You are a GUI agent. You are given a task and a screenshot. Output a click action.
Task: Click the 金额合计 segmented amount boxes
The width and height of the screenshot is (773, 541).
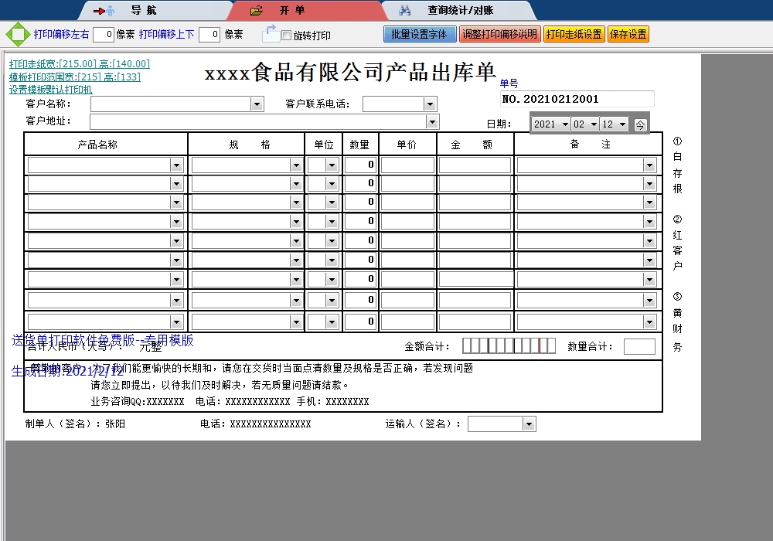click(510, 346)
